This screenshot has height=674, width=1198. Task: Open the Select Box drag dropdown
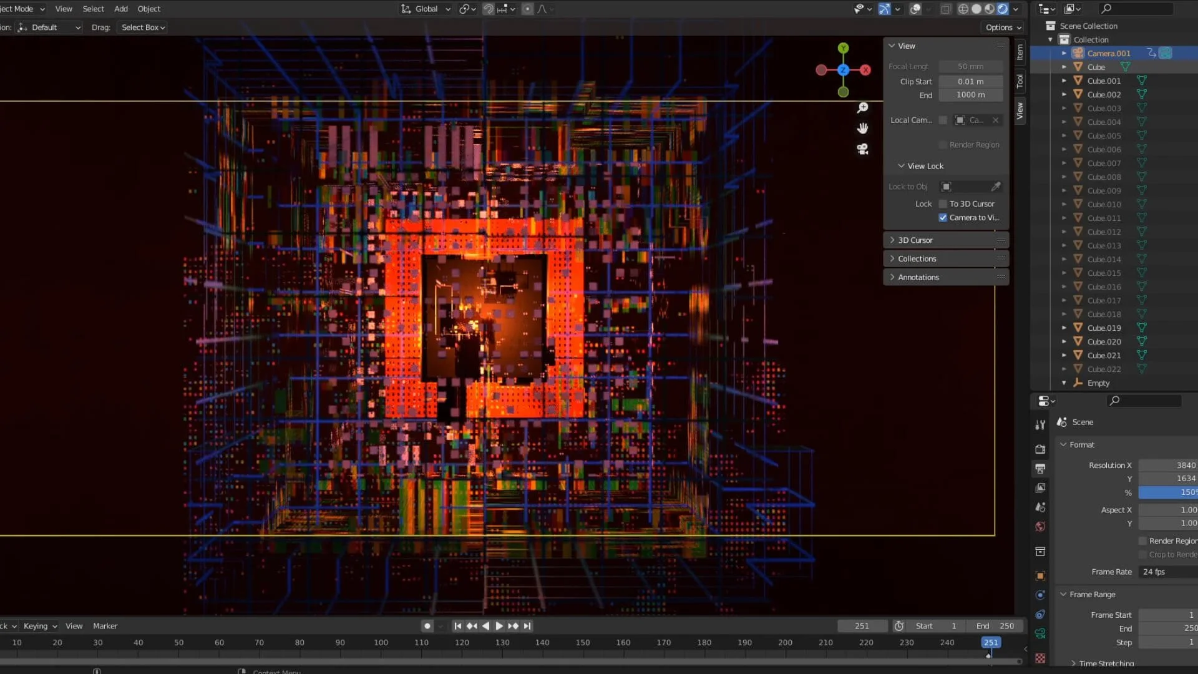[x=142, y=27]
